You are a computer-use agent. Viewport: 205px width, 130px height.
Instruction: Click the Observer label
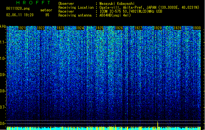coord(66,4)
